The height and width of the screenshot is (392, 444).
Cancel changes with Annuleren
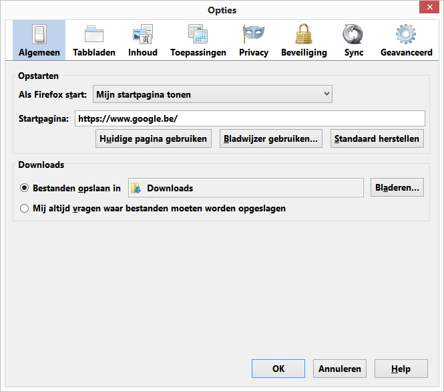pyautogui.click(x=340, y=369)
